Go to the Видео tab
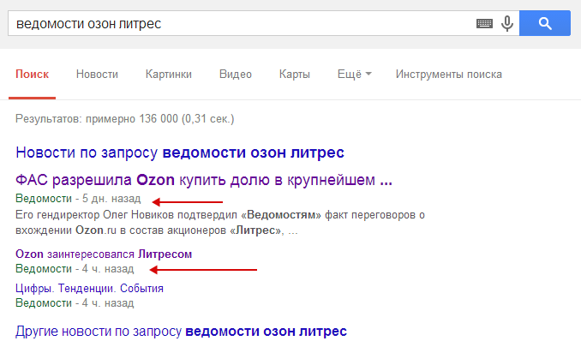 pos(236,75)
